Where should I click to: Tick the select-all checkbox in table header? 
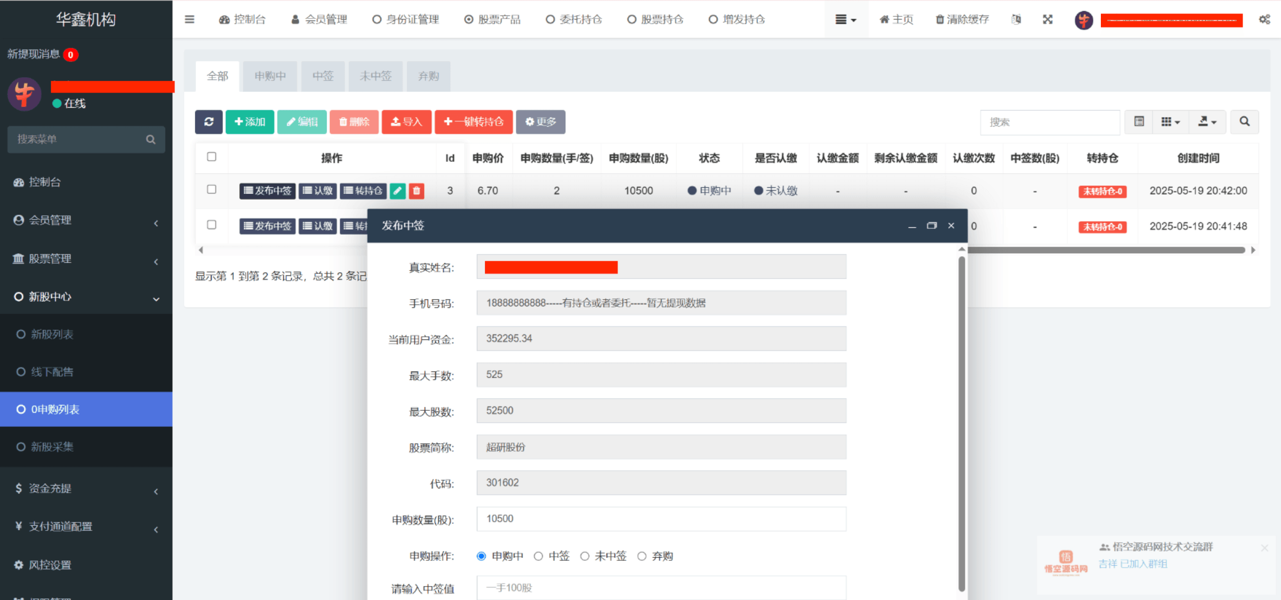pyautogui.click(x=212, y=157)
